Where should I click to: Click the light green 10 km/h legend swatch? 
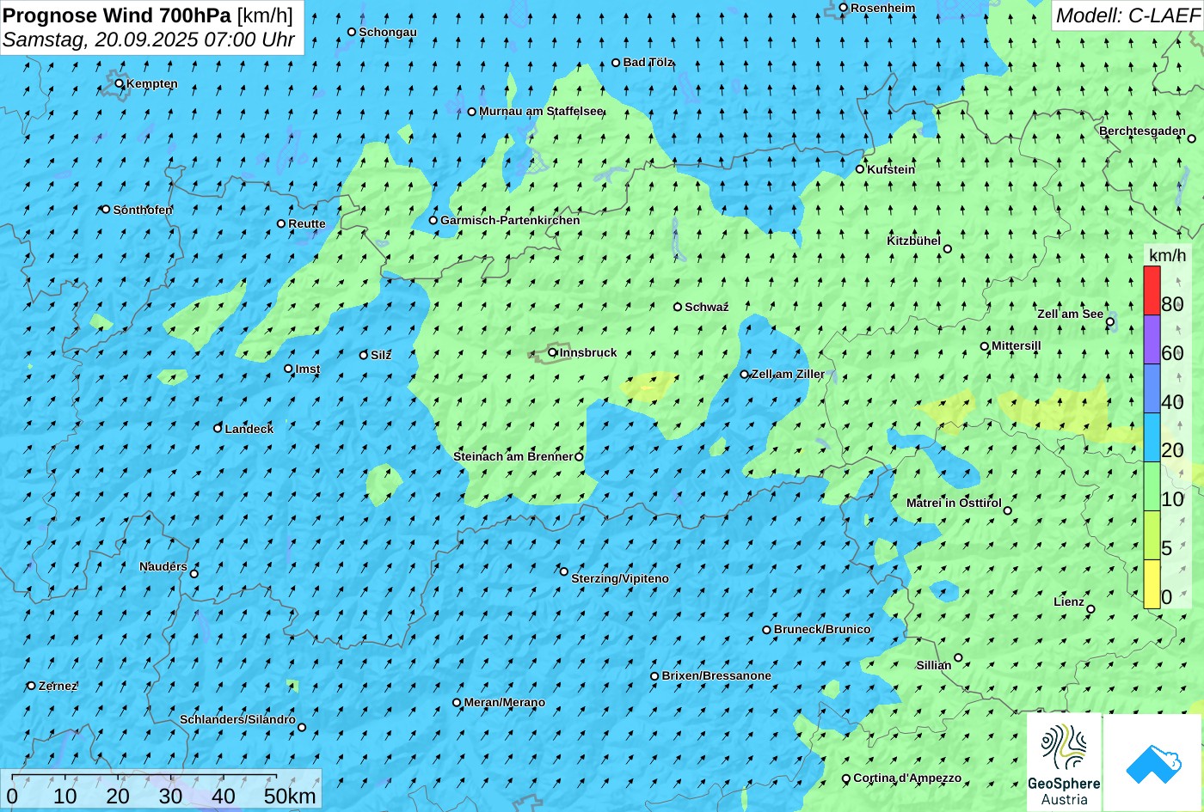click(x=1152, y=487)
